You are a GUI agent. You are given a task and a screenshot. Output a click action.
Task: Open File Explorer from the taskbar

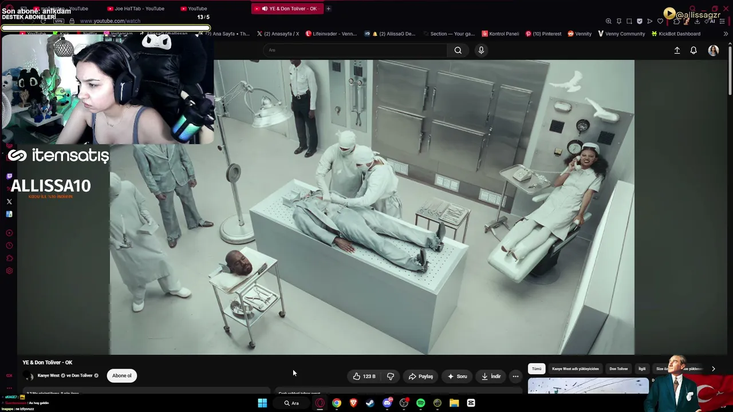click(454, 403)
